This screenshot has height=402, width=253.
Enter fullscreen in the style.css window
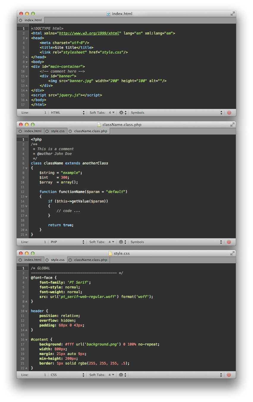click(x=232, y=253)
